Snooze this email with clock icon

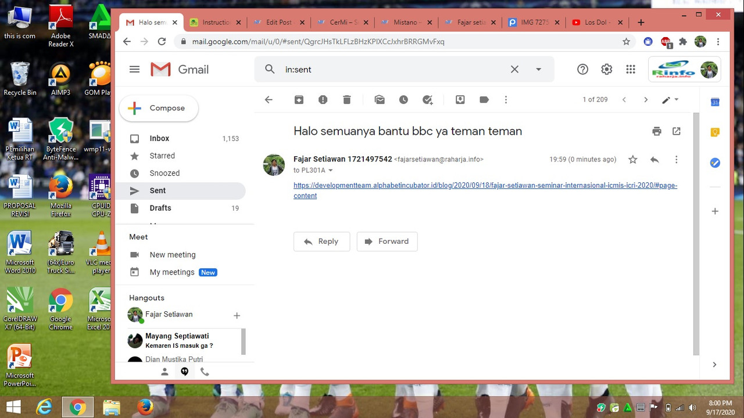[x=403, y=100]
